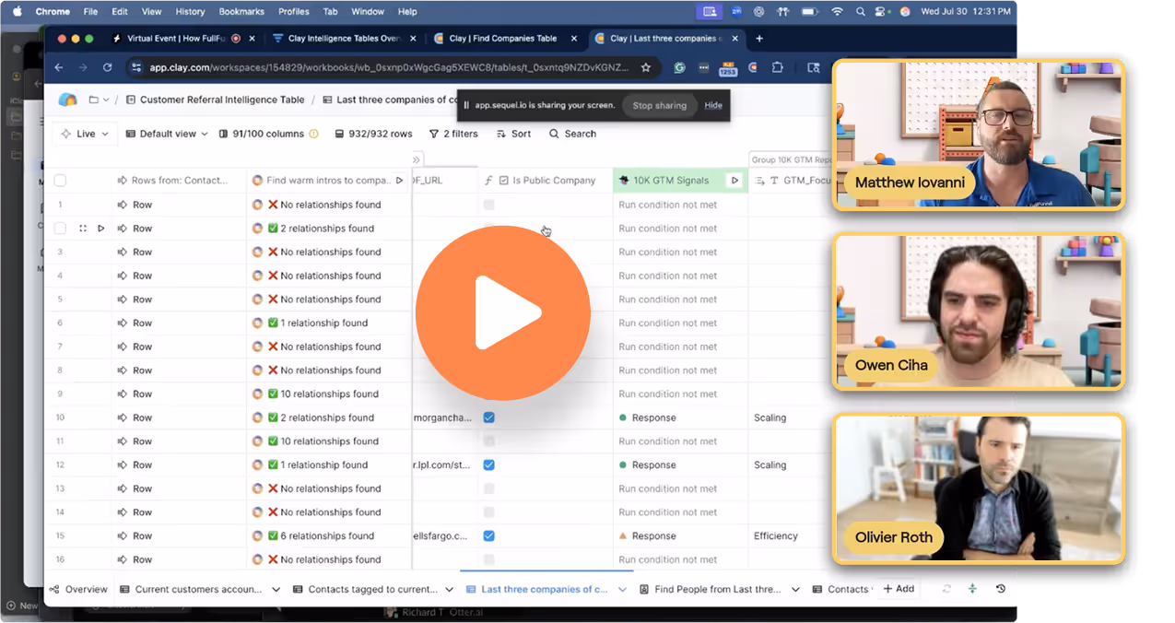
Task: Click the green Grammarly extension icon
Action: pos(679,67)
